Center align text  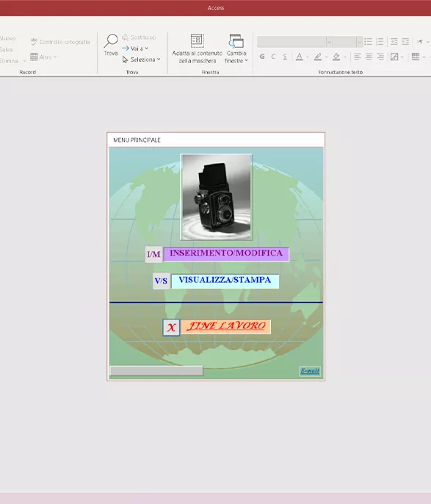click(x=369, y=57)
